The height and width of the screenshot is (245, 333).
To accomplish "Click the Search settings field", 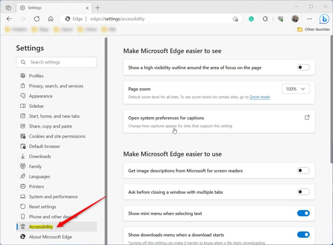I will pos(56,62).
